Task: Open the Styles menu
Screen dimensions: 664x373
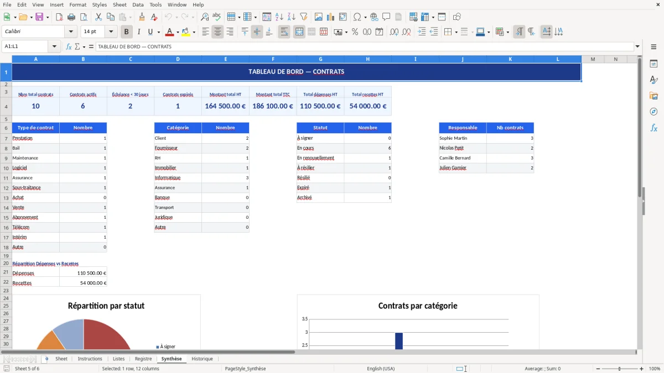Action: pos(100,4)
